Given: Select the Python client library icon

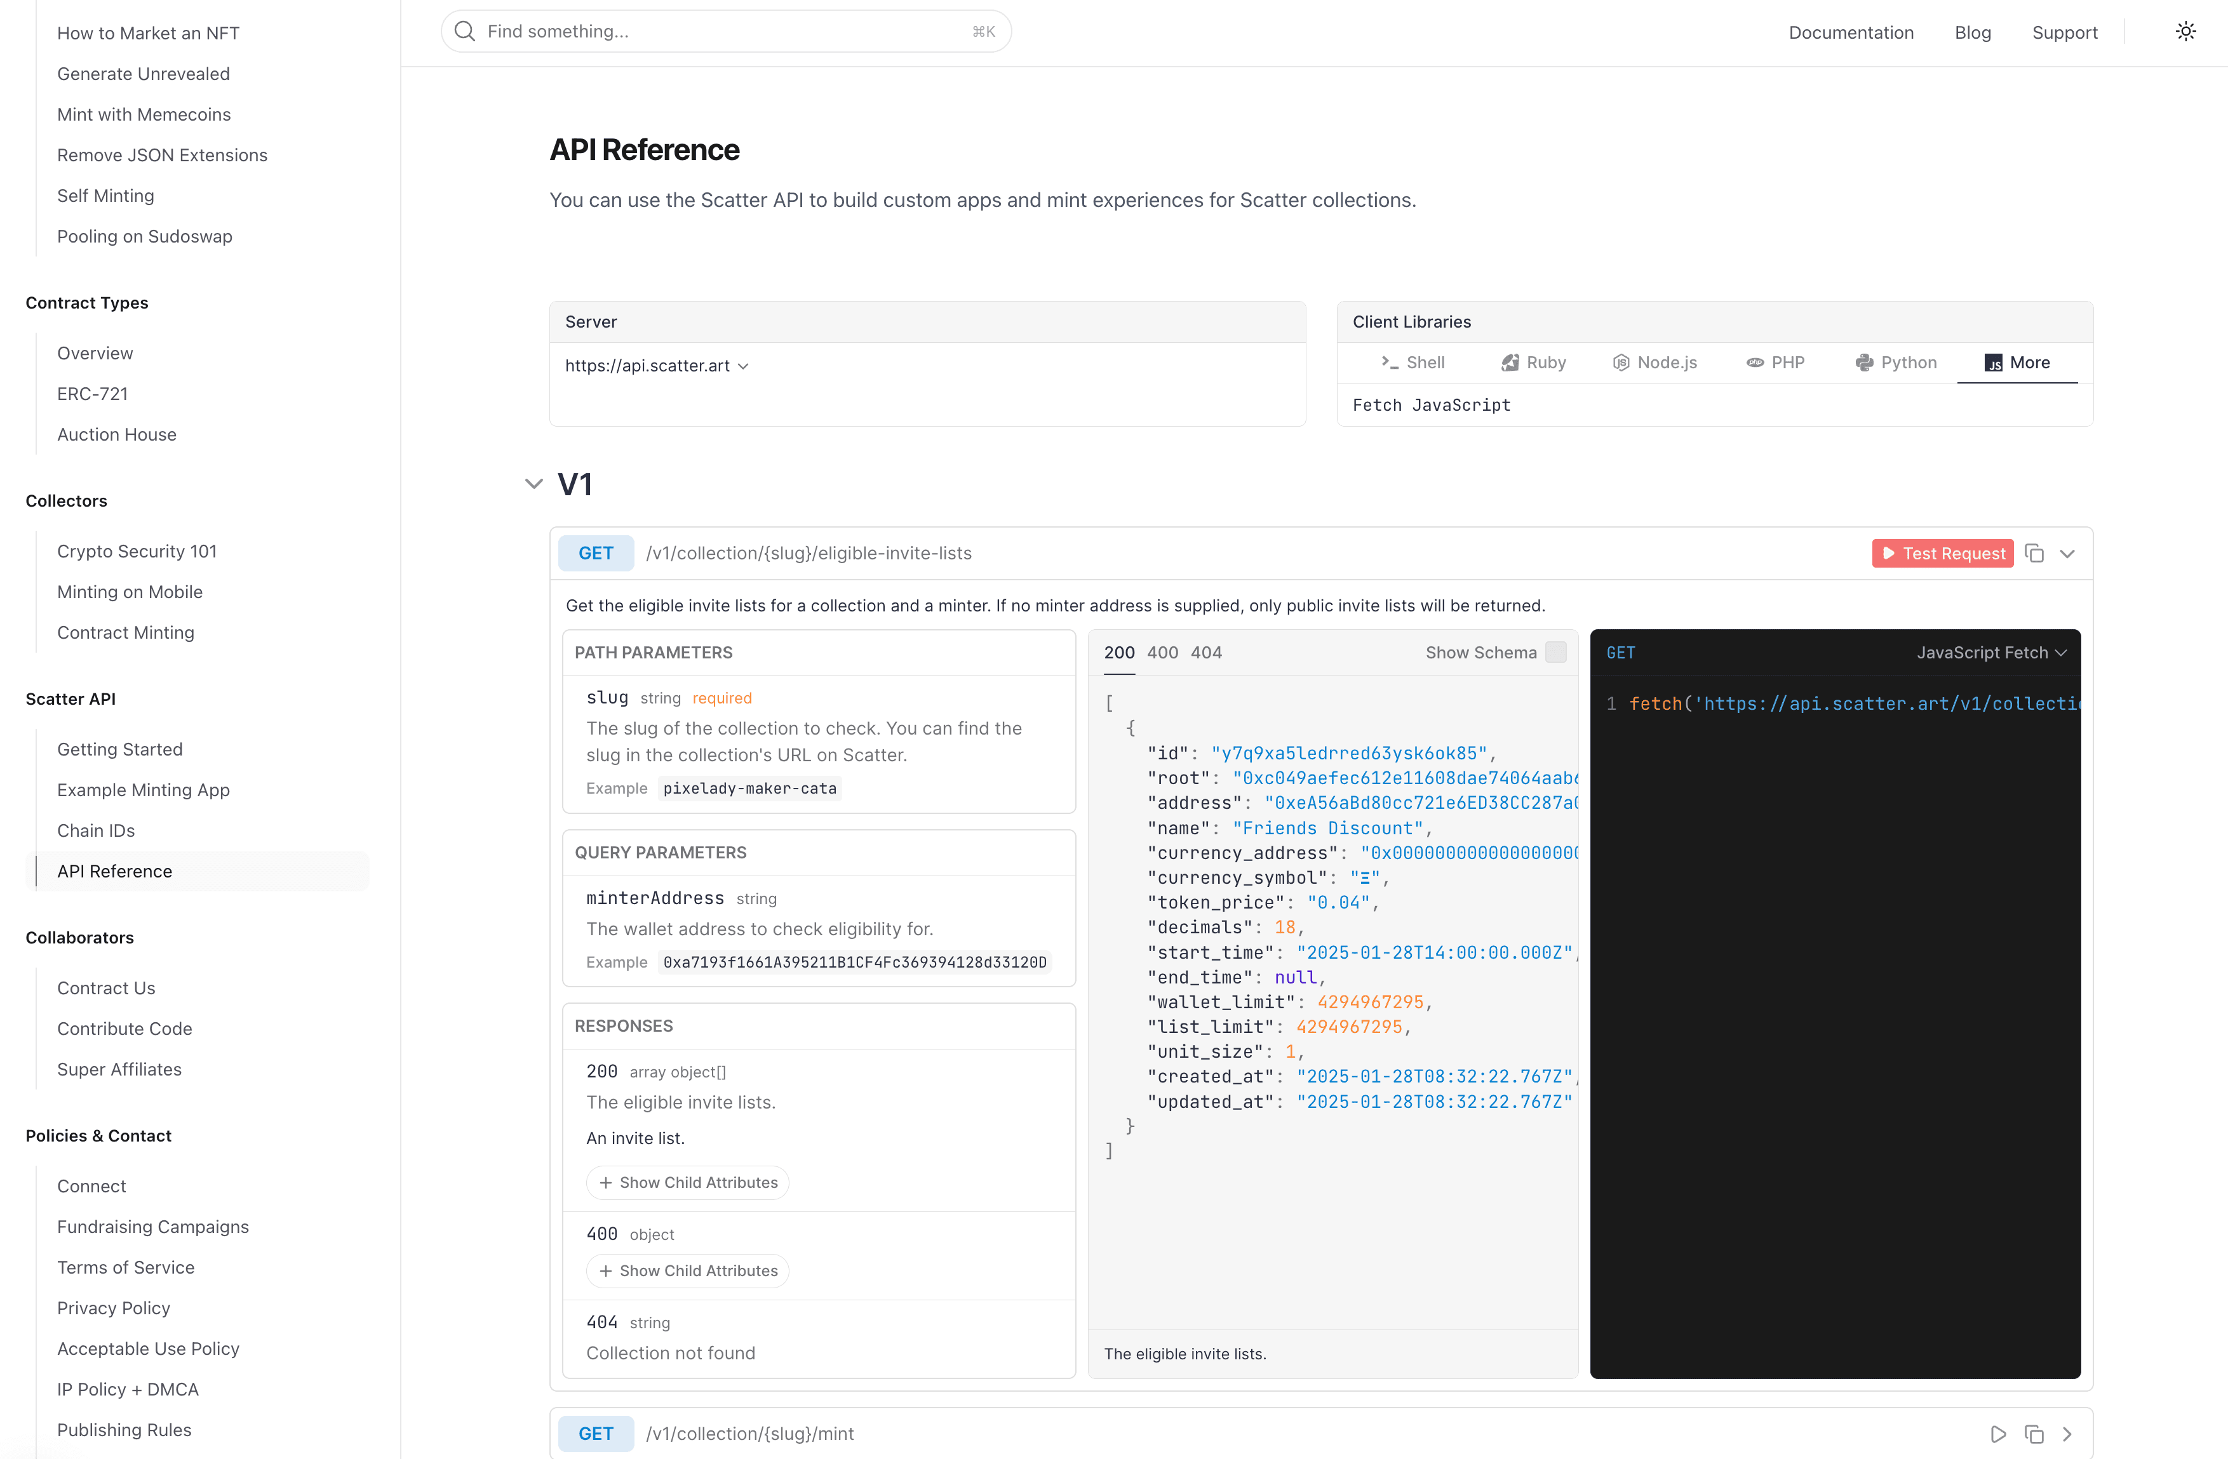Looking at the screenshot, I should point(1864,362).
